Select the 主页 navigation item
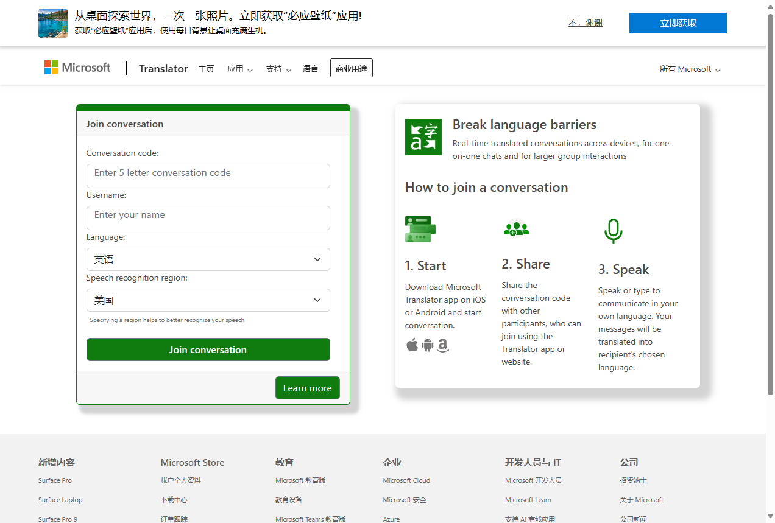 (x=206, y=69)
